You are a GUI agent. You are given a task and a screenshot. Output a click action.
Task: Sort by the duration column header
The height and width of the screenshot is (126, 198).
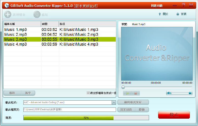pyautogui.click(x=50, y=24)
